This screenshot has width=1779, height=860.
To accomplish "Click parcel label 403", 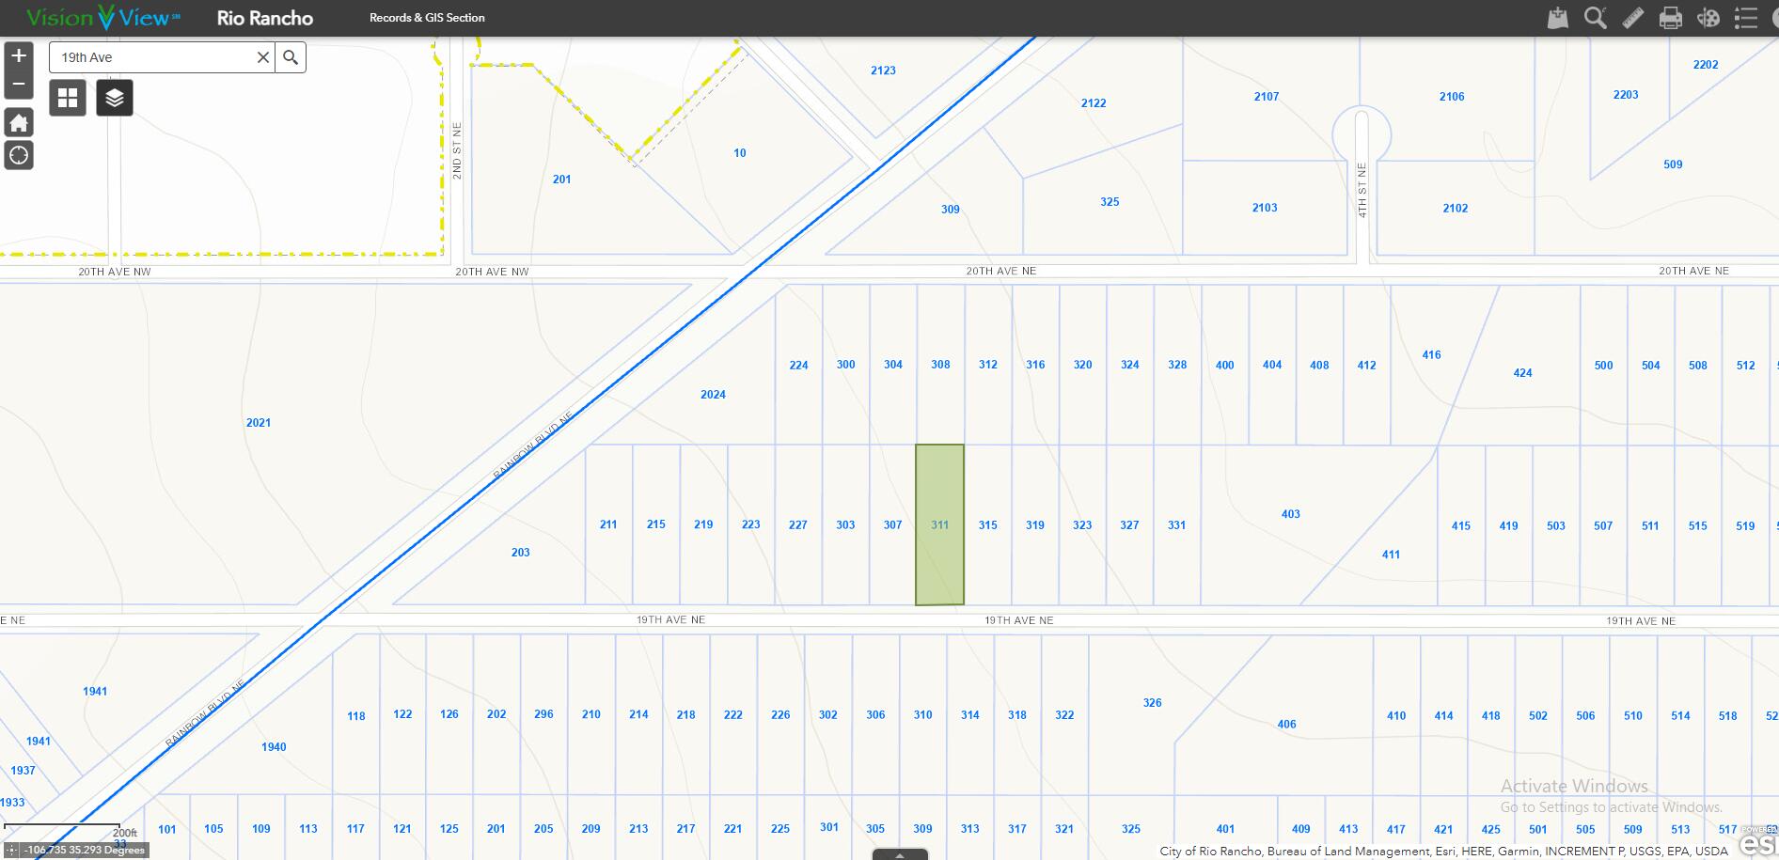I will pyautogui.click(x=1291, y=514).
